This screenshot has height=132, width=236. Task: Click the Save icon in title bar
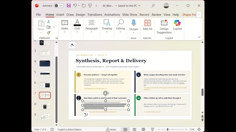(x=69, y=6)
